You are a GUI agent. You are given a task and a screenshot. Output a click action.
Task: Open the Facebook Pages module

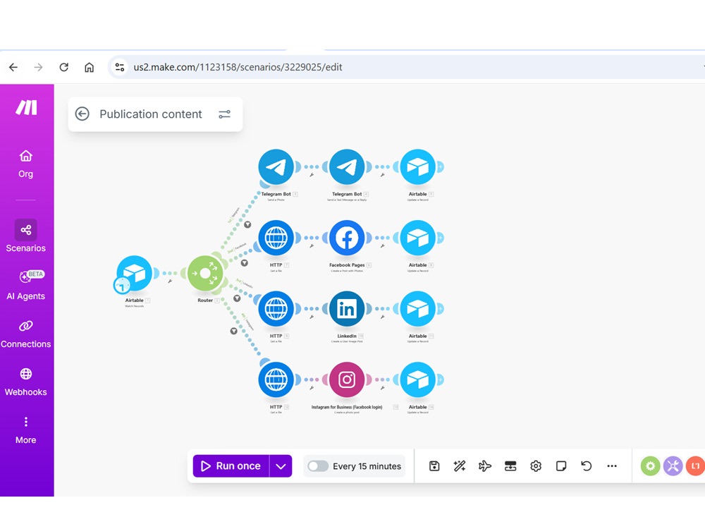347,238
